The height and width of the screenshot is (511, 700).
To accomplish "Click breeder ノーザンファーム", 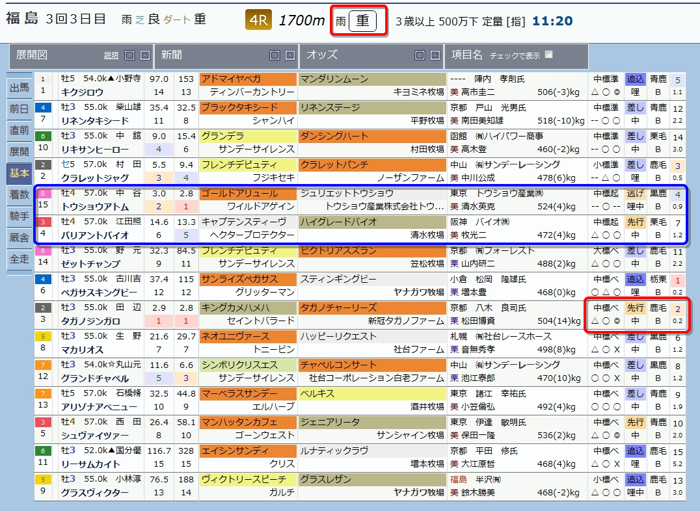I will click(x=411, y=177).
